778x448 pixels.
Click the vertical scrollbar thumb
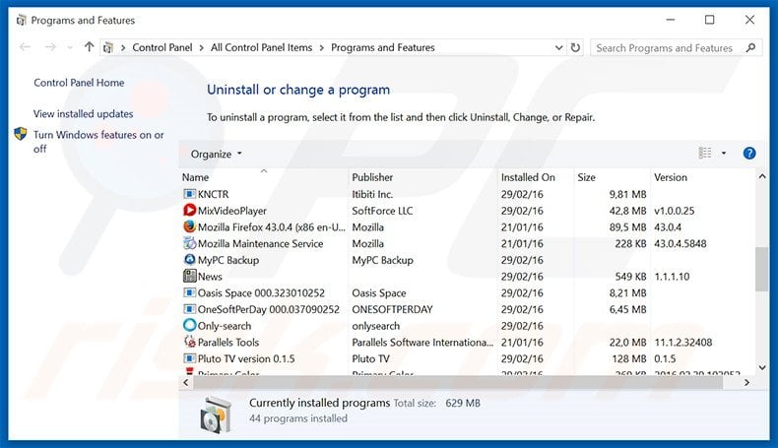click(762, 269)
